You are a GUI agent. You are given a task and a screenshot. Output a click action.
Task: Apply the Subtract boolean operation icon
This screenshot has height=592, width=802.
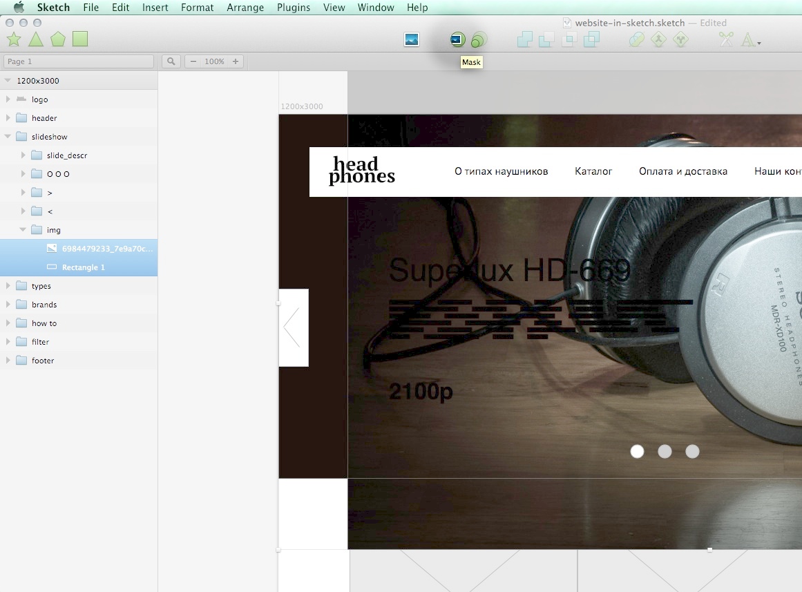click(x=547, y=39)
